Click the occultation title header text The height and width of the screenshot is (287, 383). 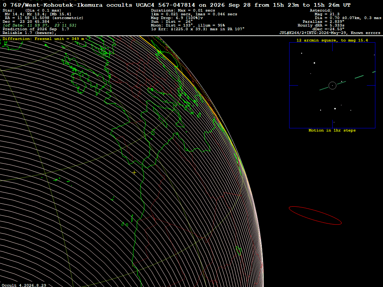click(x=177, y=5)
